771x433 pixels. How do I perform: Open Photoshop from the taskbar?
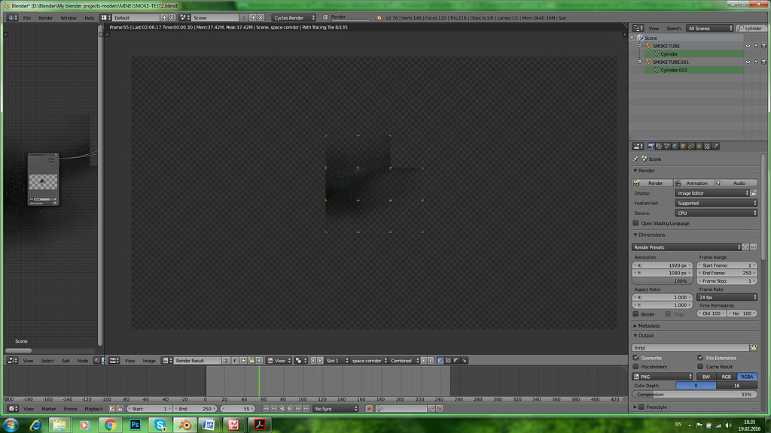(x=136, y=425)
